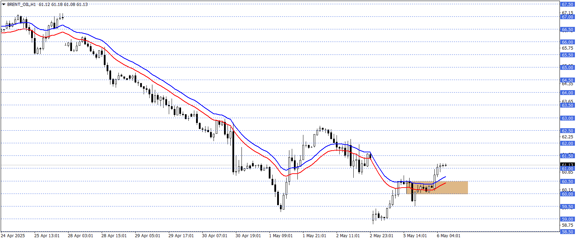Click the 28 Apr 03:01 time label

80,236
